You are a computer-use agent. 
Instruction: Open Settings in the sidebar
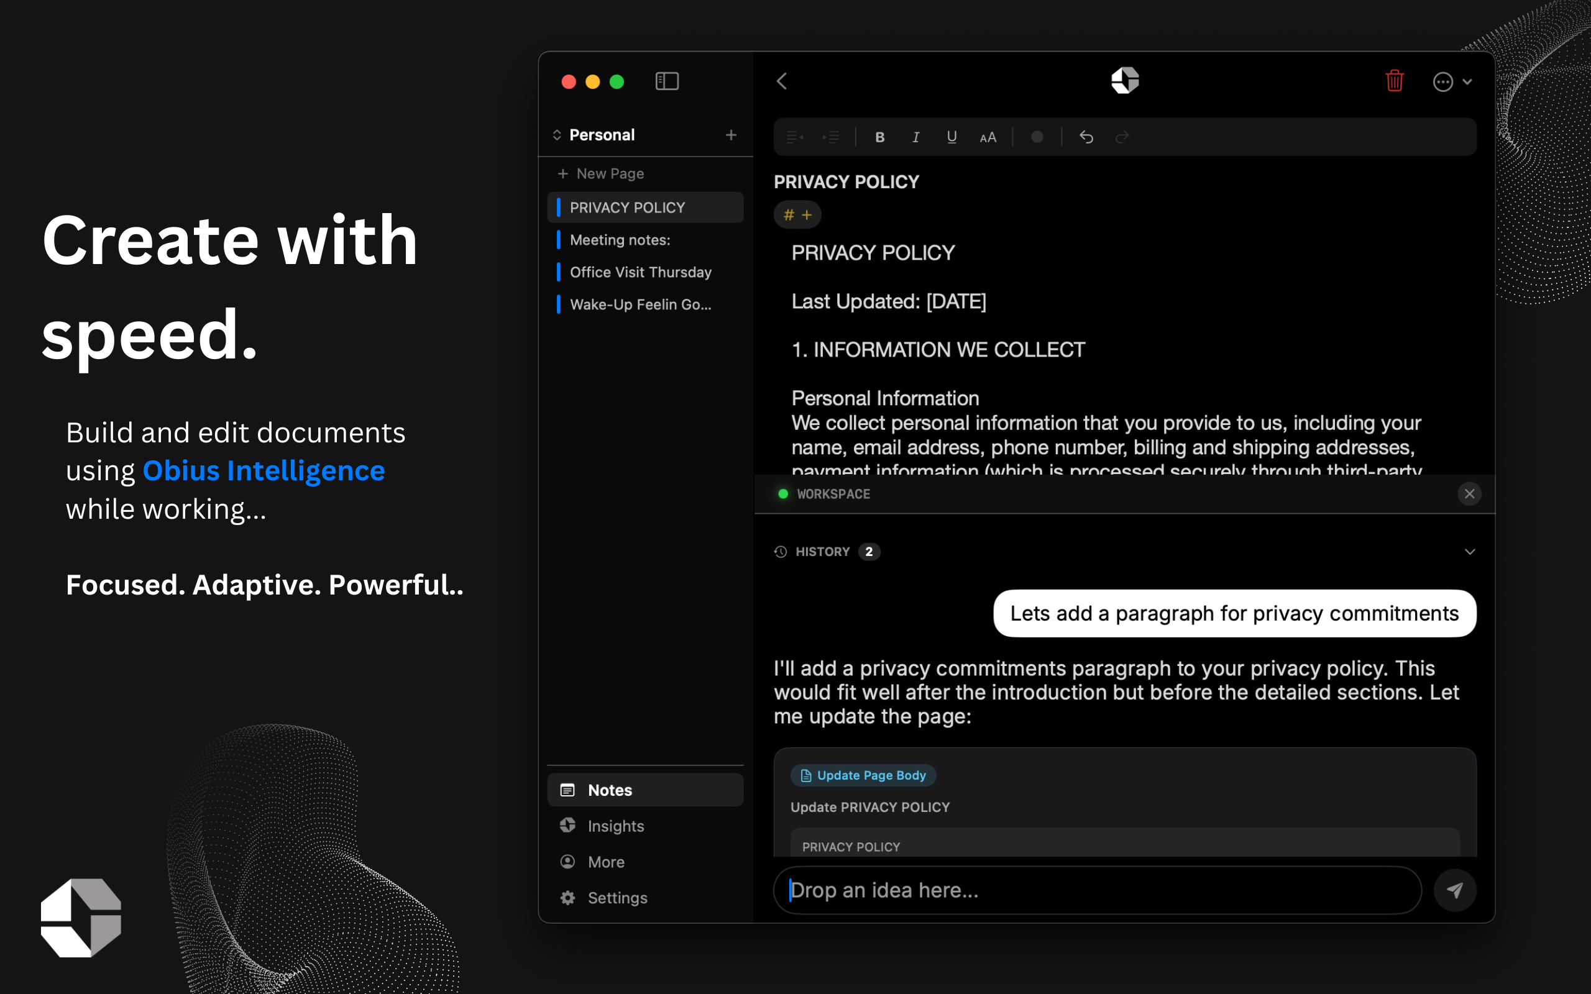click(645, 897)
